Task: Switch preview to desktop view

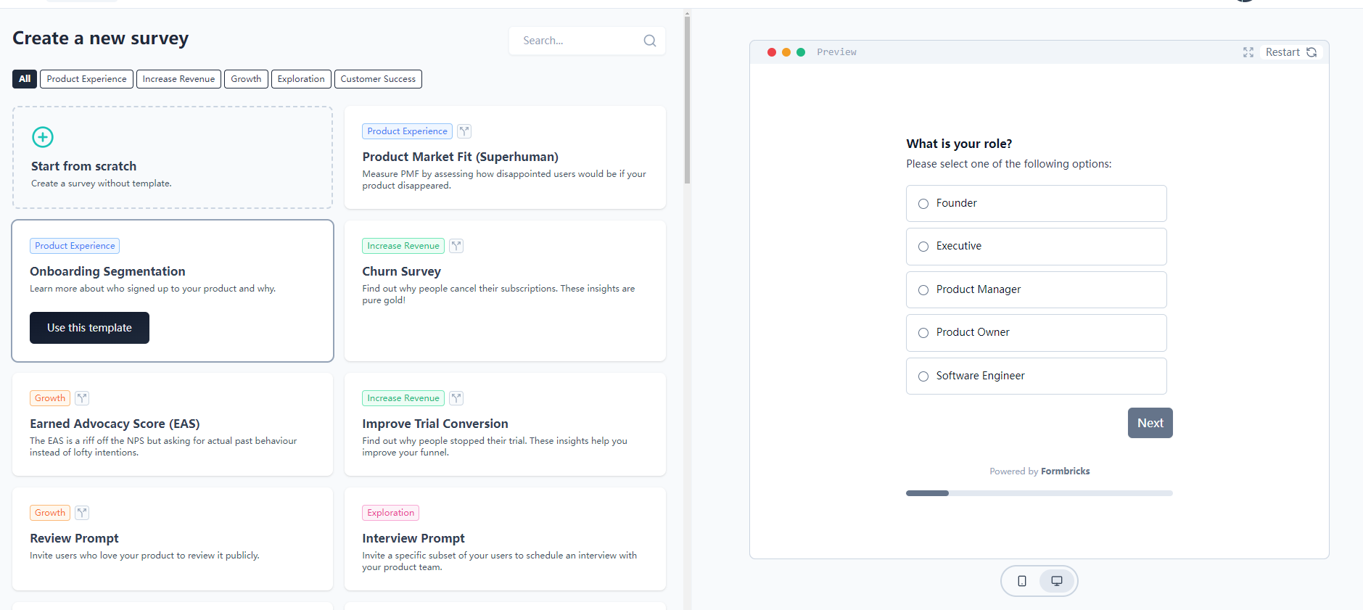Action: 1057,581
